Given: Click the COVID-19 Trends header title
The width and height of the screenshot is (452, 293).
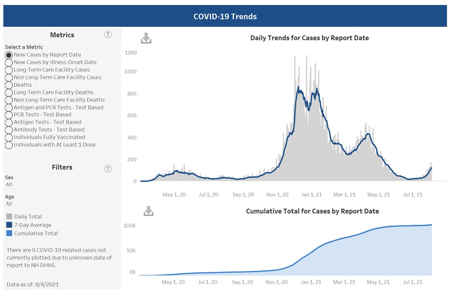Looking at the screenshot, I should tap(225, 17).
